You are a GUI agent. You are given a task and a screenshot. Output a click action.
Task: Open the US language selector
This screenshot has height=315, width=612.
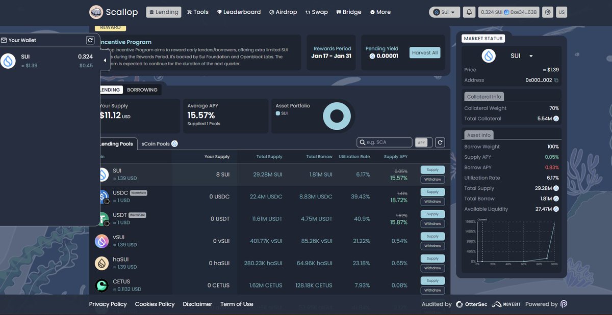[x=562, y=12]
